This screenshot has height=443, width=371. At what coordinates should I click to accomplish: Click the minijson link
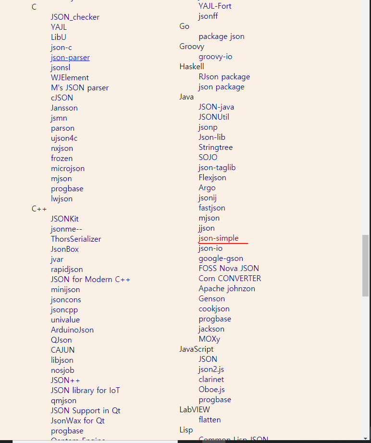point(65,290)
